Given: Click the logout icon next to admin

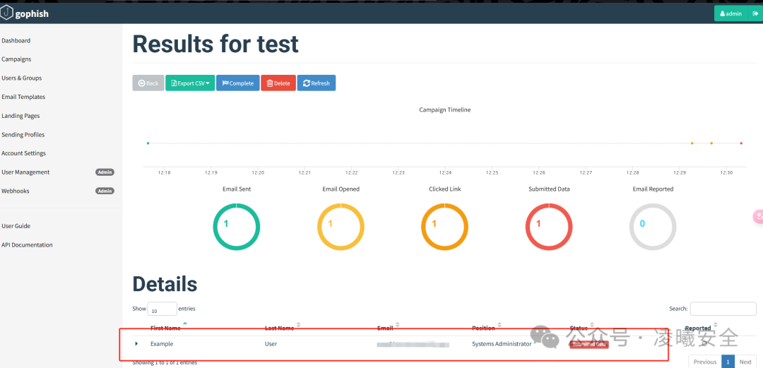Looking at the screenshot, I should click(755, 13).
